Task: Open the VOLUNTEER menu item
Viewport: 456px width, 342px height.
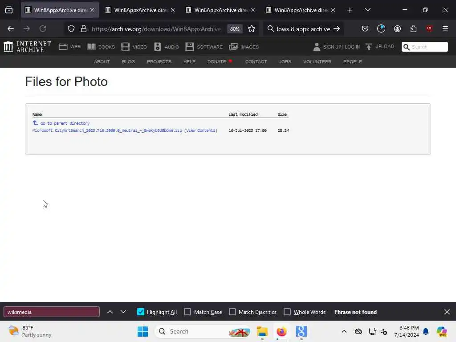Action: point(317,61)
